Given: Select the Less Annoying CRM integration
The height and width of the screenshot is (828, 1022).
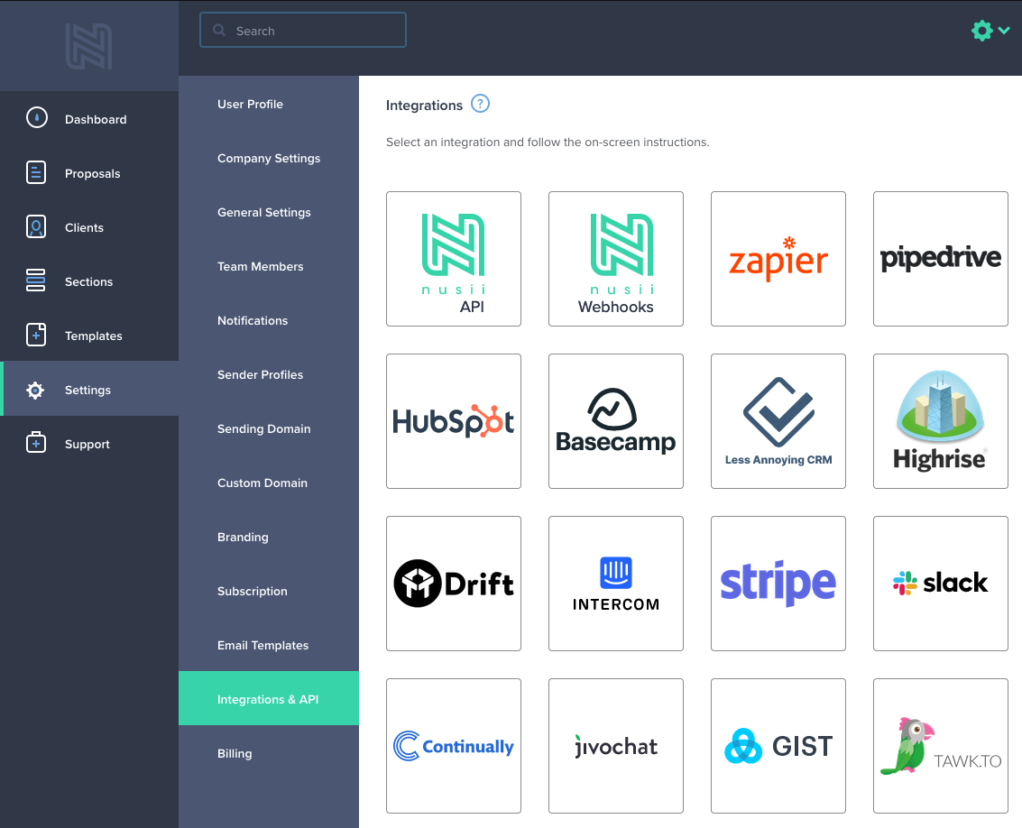Looking at the screenshot, I should tap(778, 421).
